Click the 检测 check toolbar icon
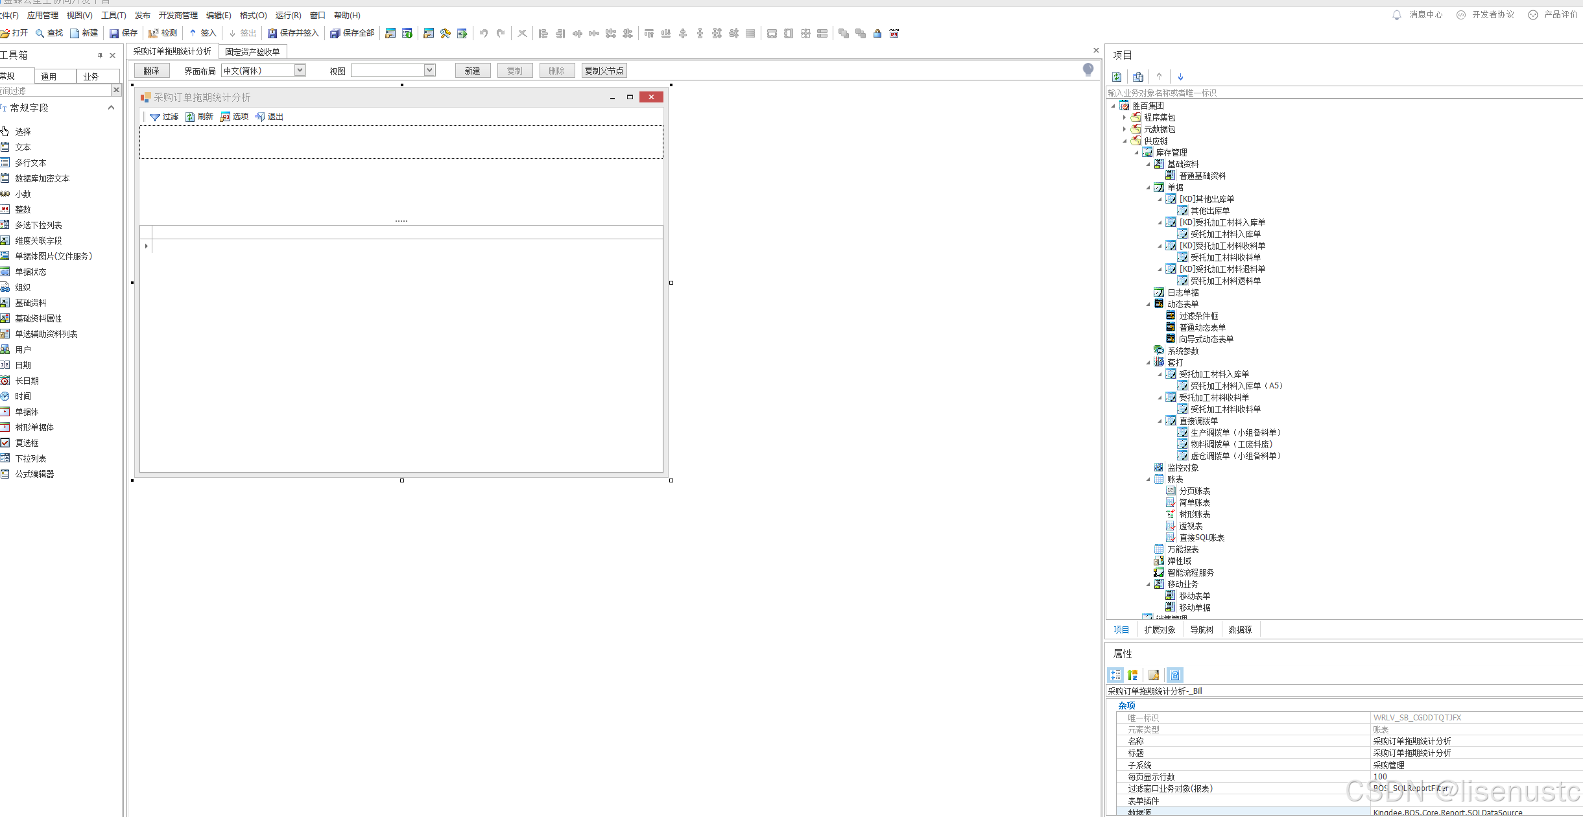This screenshot has width=1583, height=817. 154,33
